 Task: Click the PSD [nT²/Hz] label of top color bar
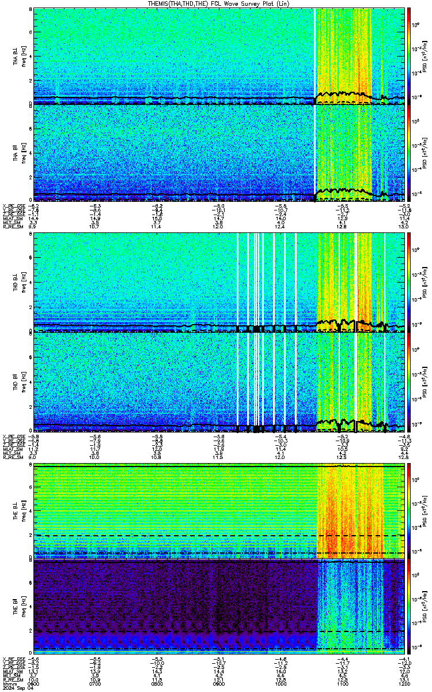(x=425, y=56)
